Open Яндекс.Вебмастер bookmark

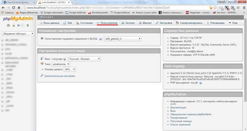[x=27, y=12]
